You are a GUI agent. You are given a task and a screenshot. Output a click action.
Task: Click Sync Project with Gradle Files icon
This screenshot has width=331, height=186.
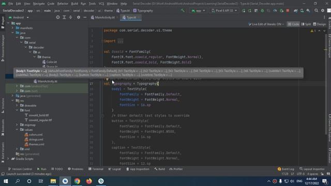tap(295, 10)
